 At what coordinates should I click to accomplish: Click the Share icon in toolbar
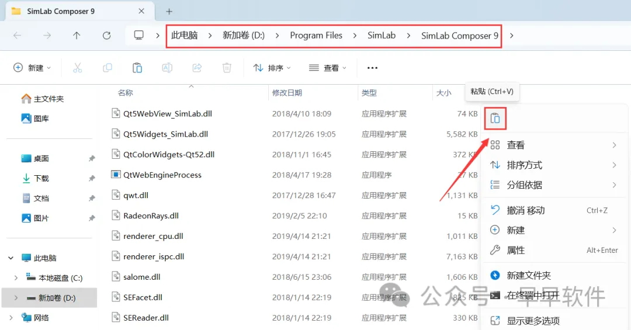[x=197, y=68]
